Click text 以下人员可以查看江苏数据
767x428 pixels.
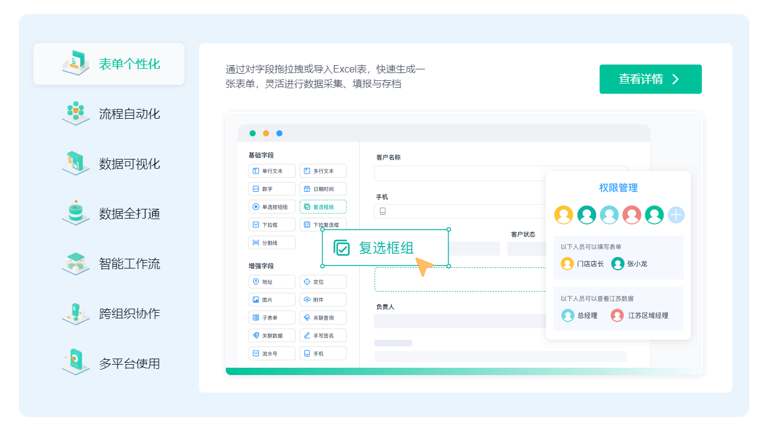[x=597, y=299]
